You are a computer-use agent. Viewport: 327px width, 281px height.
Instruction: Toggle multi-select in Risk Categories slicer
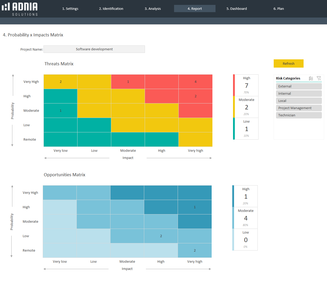pyautogui.click(x=311, y=78)
